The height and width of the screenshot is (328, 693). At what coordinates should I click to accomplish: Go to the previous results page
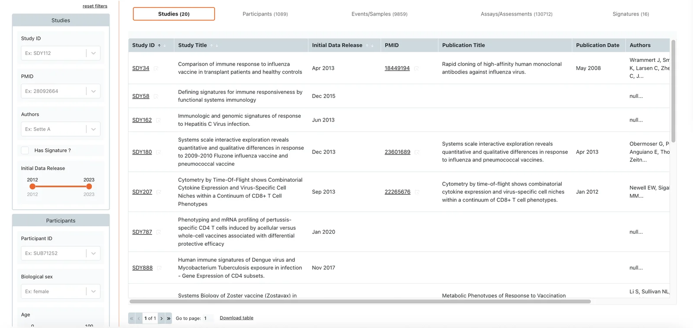tap(139, 318)
